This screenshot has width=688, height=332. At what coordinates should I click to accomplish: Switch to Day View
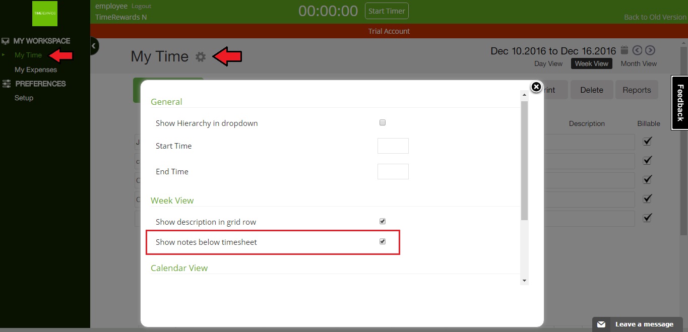tap(548, 63)
